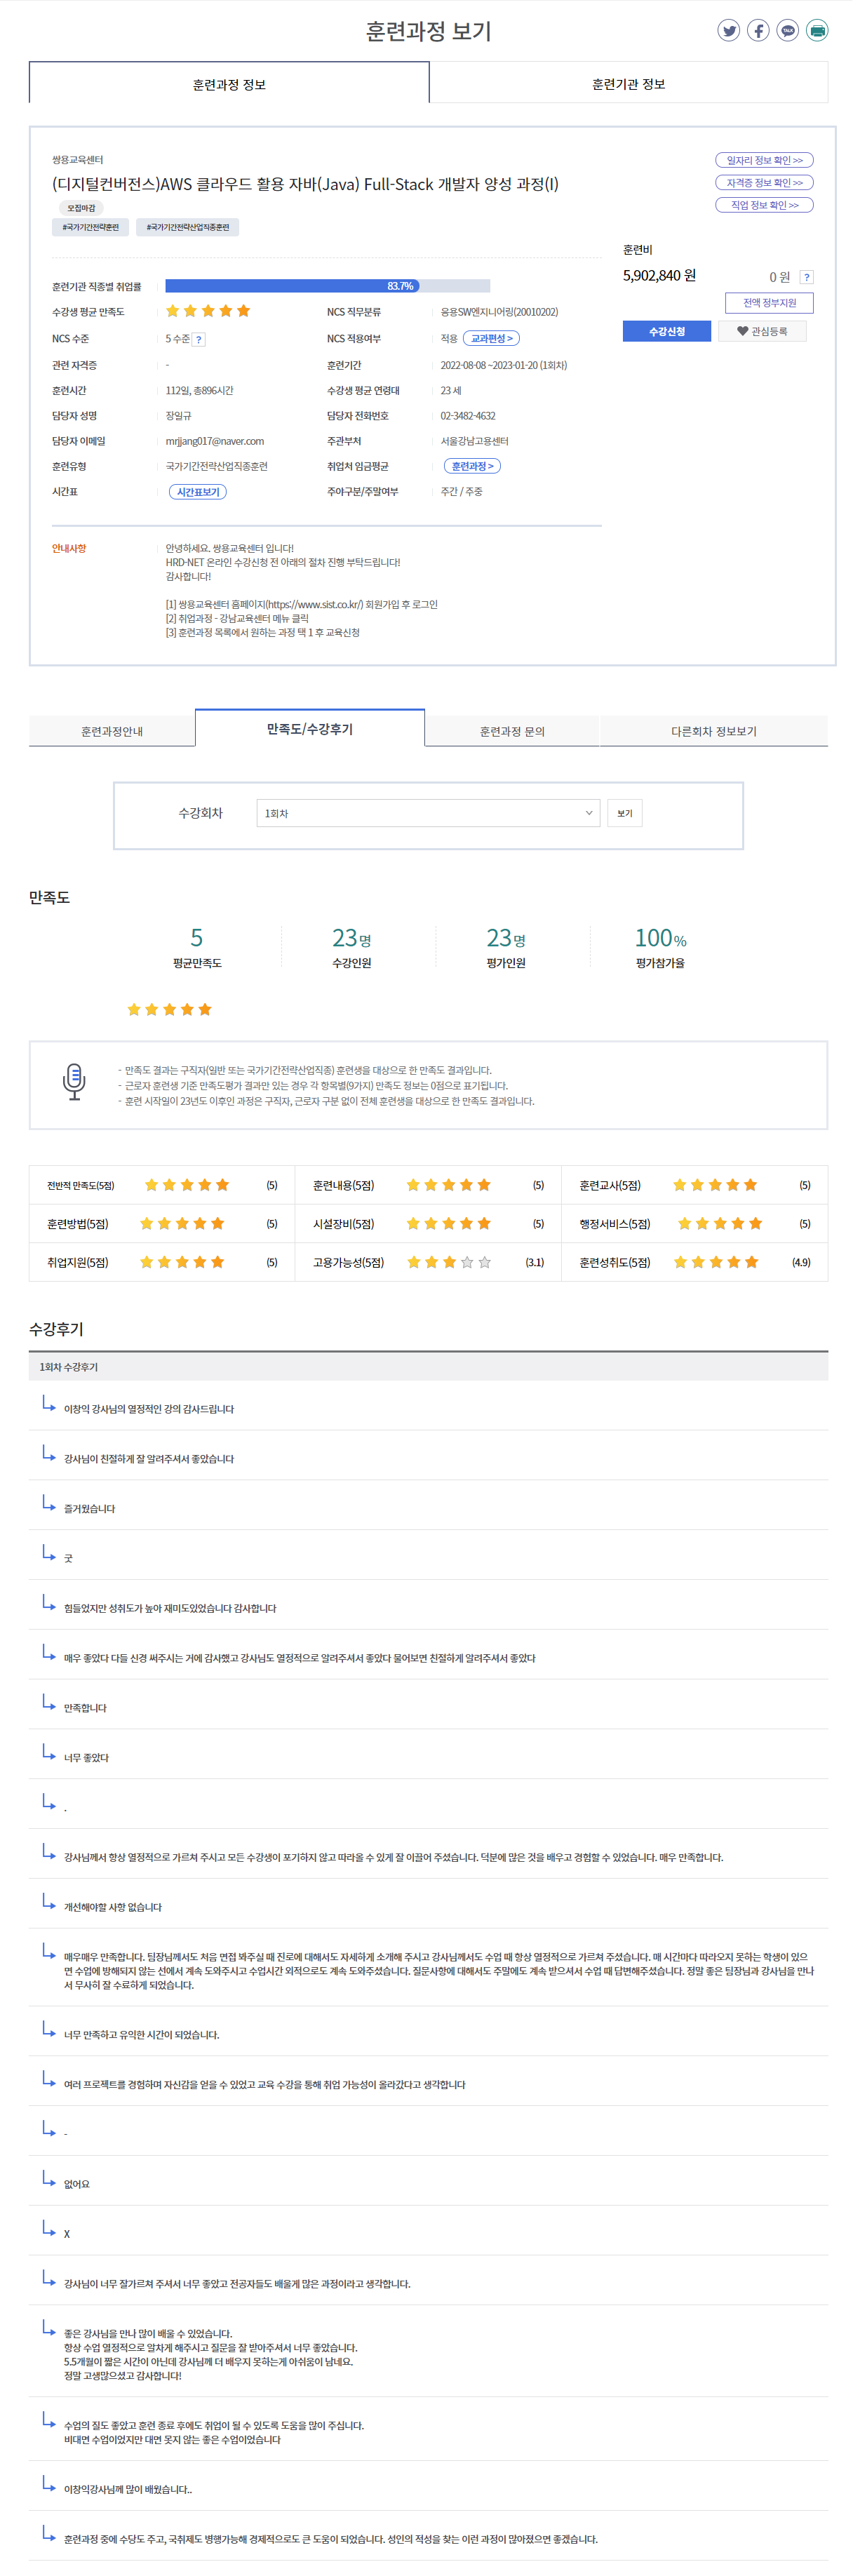853x2576 pixels.
Task: Click the 83.7% employment rate progress bar
Action: pyautogui.click(x=327, y=286)
